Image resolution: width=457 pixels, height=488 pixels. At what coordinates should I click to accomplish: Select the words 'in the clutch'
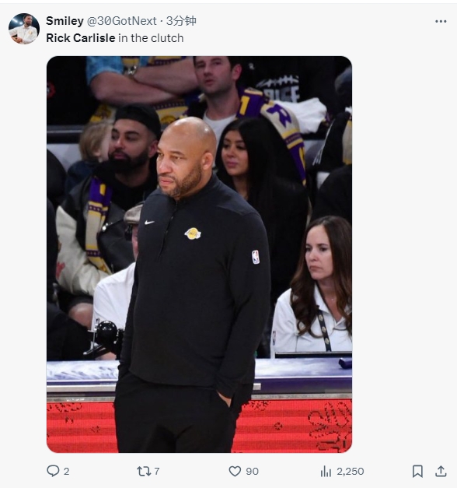(x=151, y=38)
